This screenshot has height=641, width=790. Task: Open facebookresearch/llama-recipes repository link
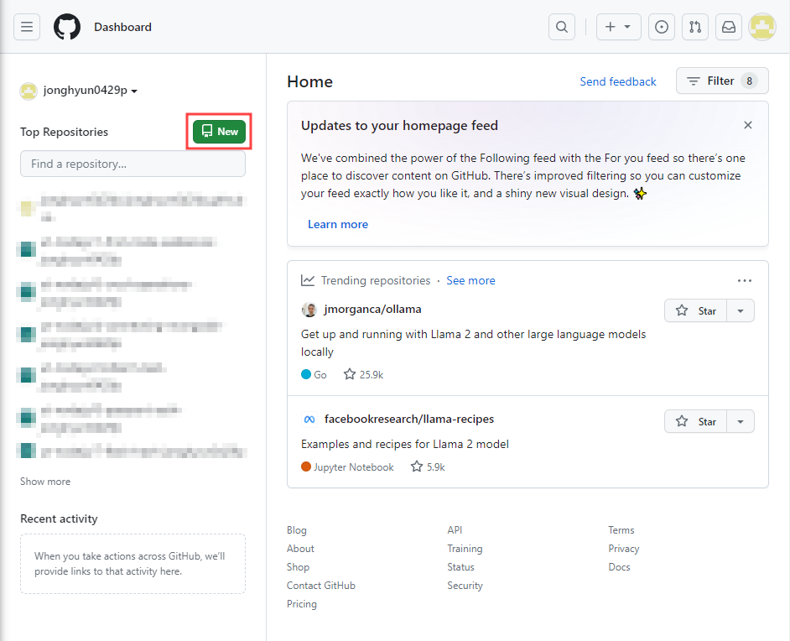[409, 419]
